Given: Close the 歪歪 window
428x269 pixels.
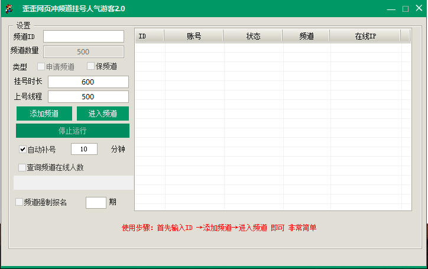Looking at the screenshot, I should point(419,8).
